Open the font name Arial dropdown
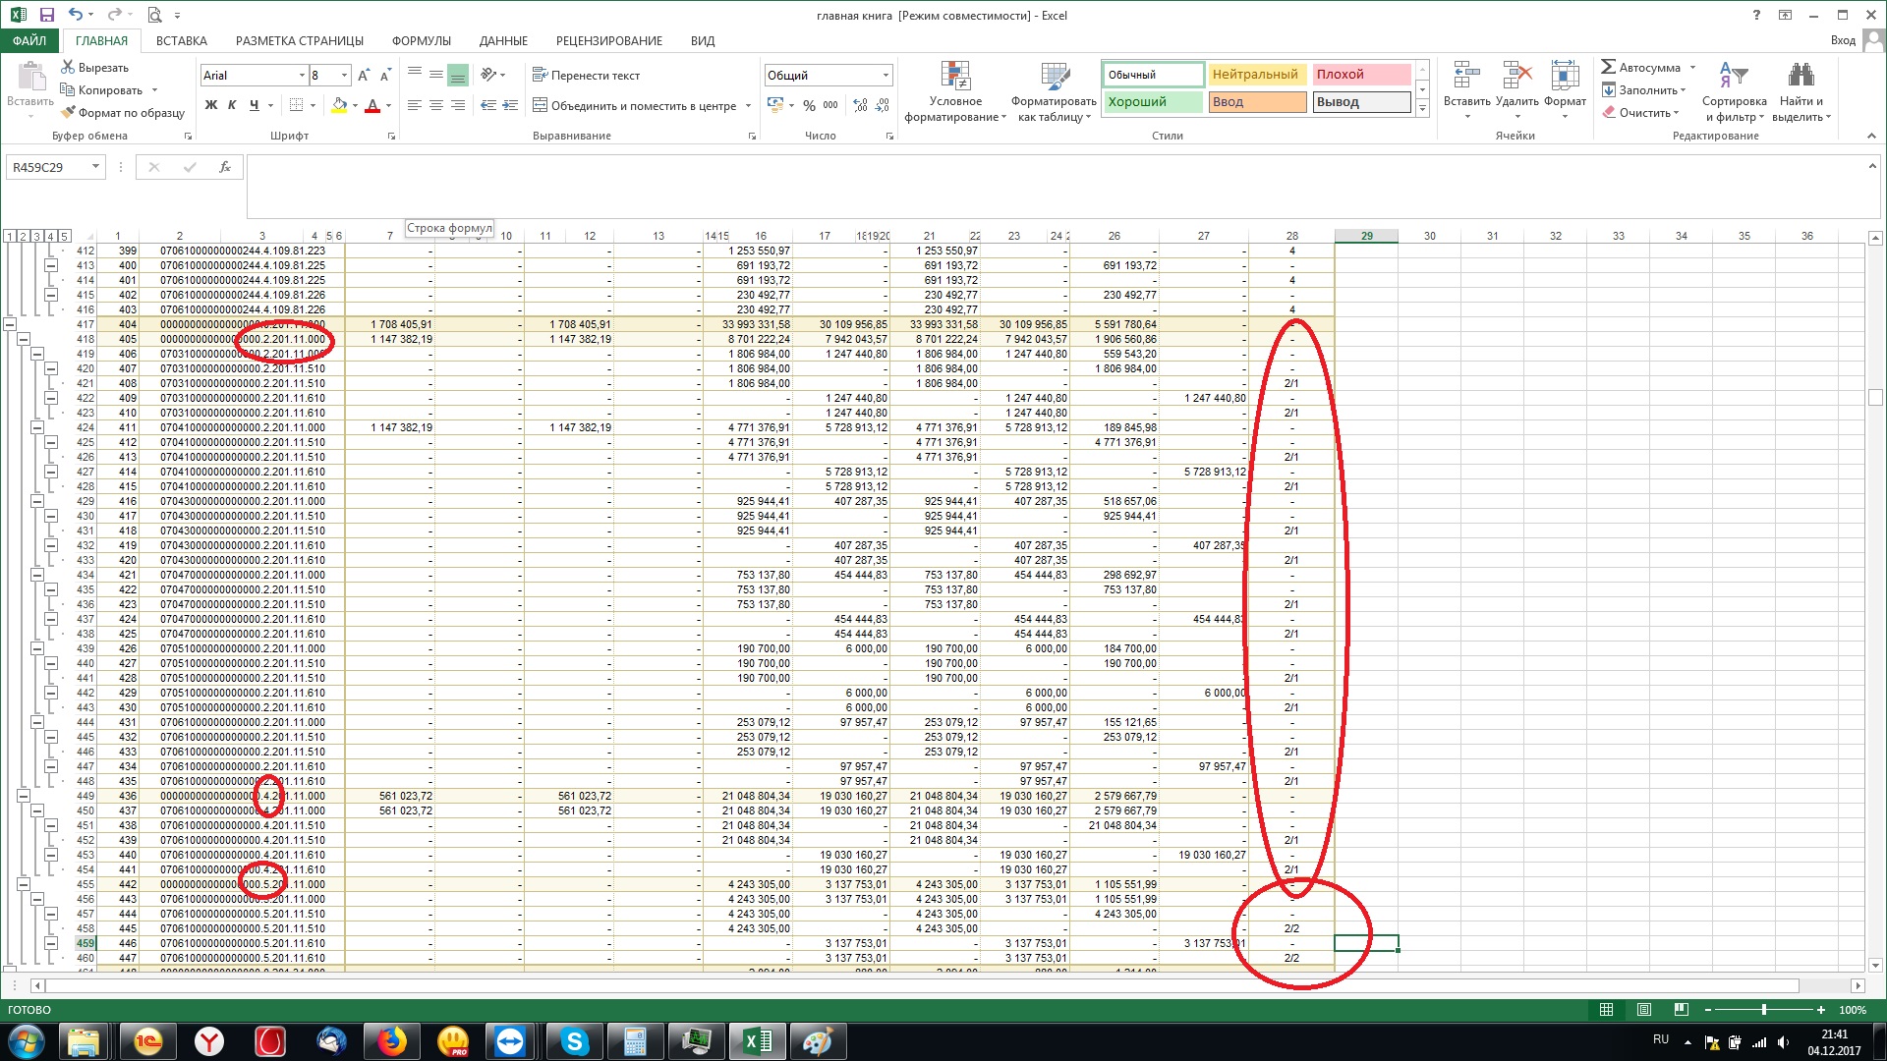Image resolution: width=1887 pixels, height=1061 pixels. 302,76
